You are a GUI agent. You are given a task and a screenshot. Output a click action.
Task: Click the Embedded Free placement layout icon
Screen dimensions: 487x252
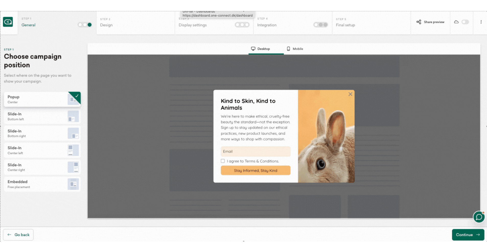(x=73, y=184)
